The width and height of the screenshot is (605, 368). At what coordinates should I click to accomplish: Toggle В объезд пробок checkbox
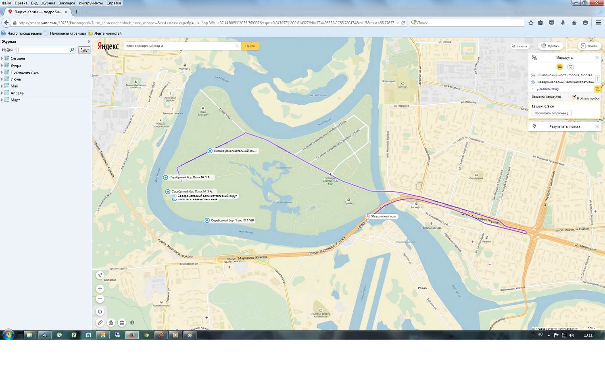(574, 97)
